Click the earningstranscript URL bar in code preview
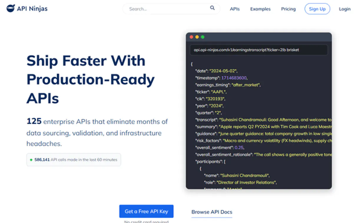 click(258, 50)
